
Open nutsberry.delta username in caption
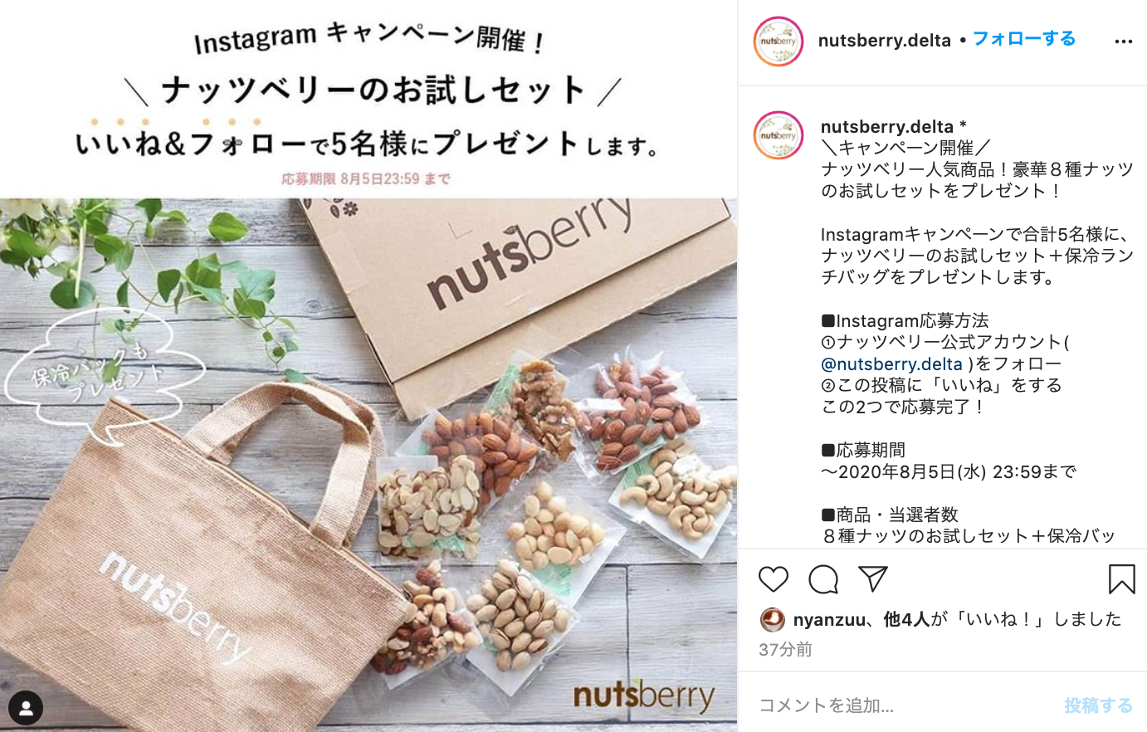pos(886,127)
